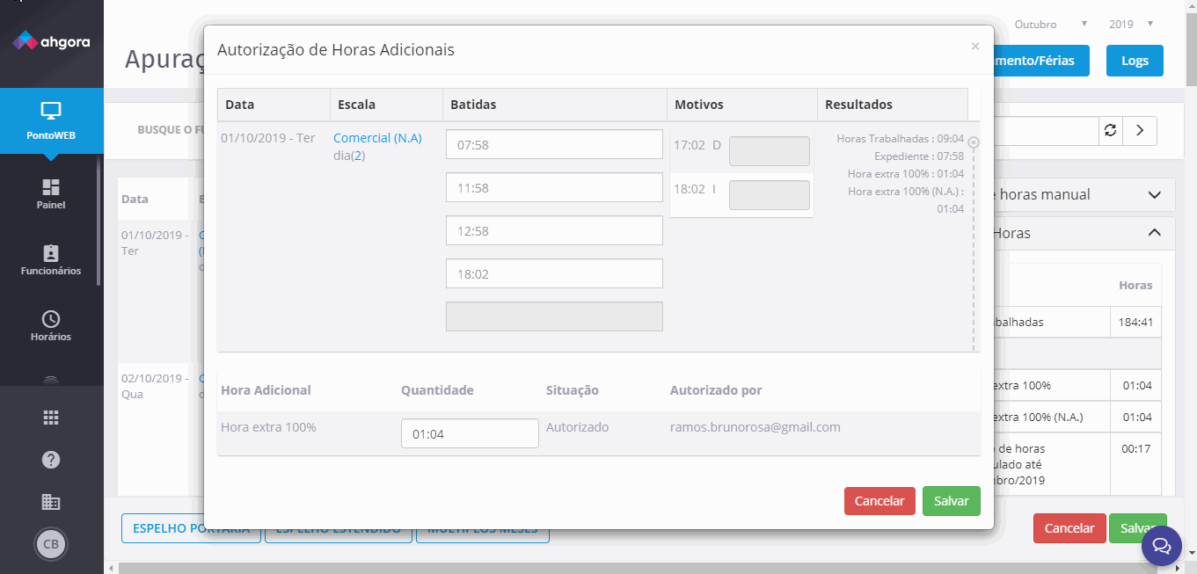
Task: Open the Outubro month dropdown
Action: click(x=1051, y=24)
